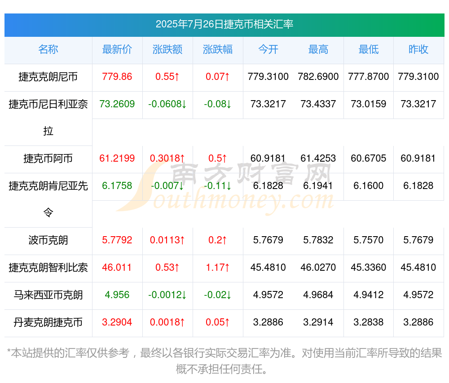Screen dimensions: 449x383
Task: Click latest price 46.011
Action: coord(117,267)
